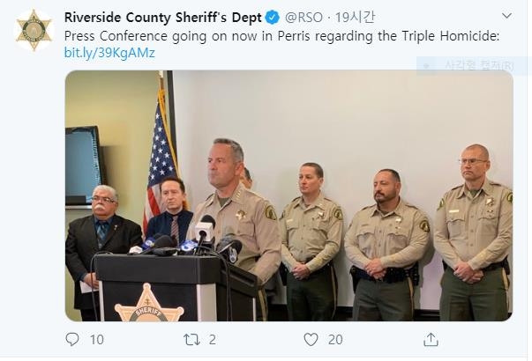This screenshot has height=361, width=532.
Task: Open the bit.ly/39KgAMz link
Action: (109, 53)
